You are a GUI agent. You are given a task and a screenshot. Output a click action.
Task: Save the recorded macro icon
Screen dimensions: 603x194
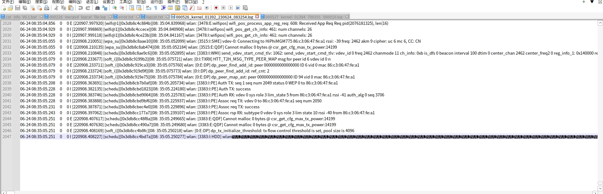(245, 8)
